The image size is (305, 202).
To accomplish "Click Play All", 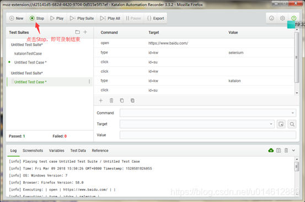I will [110, 18].
